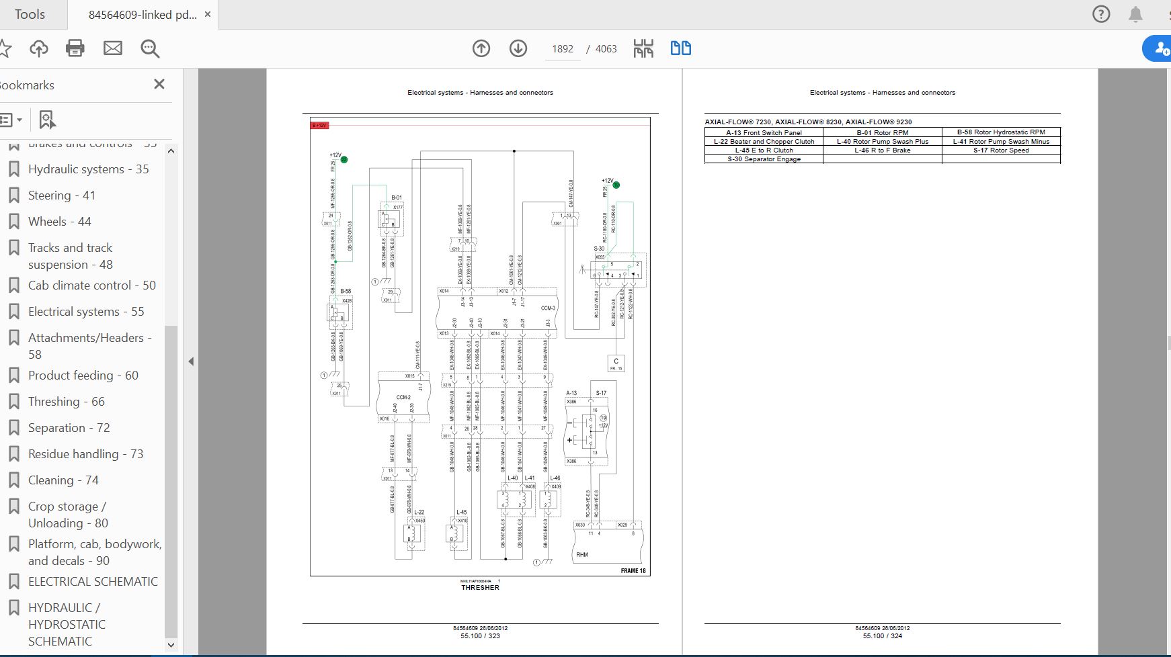Click bookmarks scrollbar down arrow
Image resolution: width=1171 pixels, height=657 pixels.
pyautogui.click(x=171, y=645)
